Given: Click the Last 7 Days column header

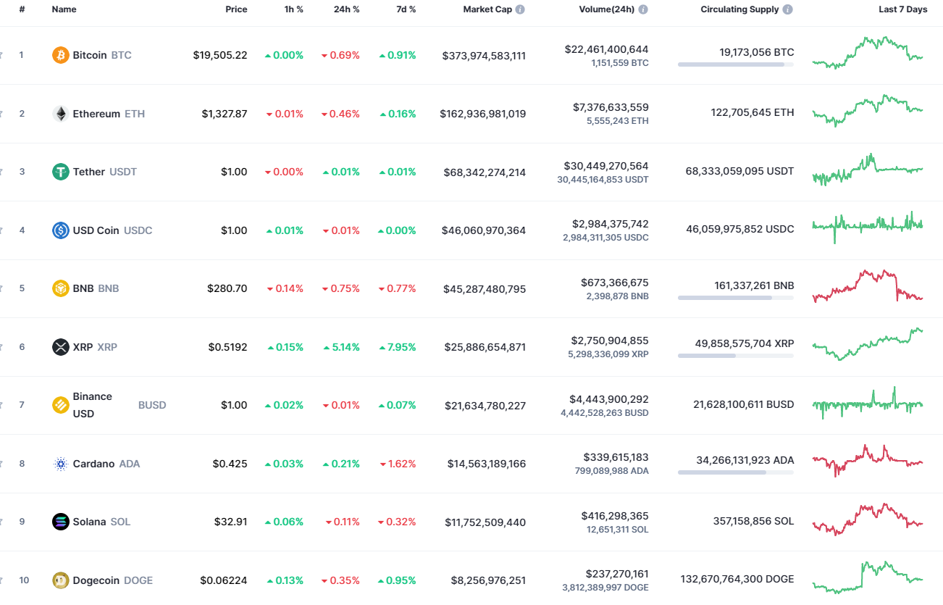Looking at the screenshot, I should click(902, 9).
